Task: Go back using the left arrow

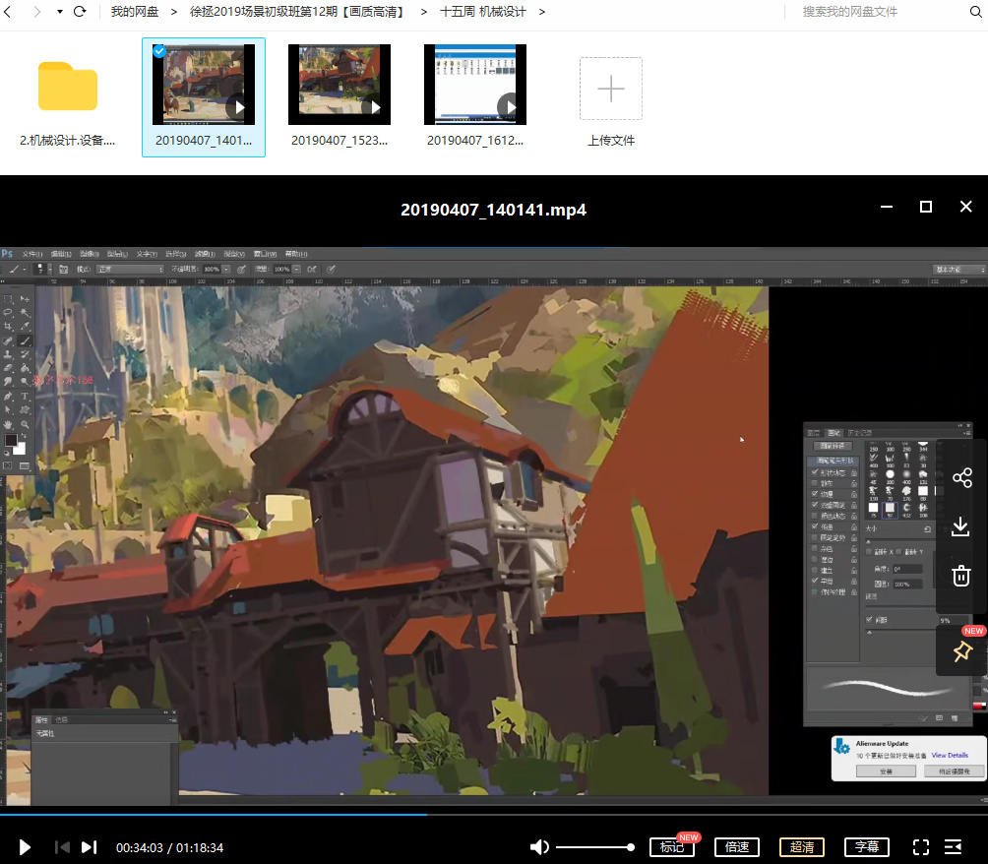Action: [x=8, y=12]
